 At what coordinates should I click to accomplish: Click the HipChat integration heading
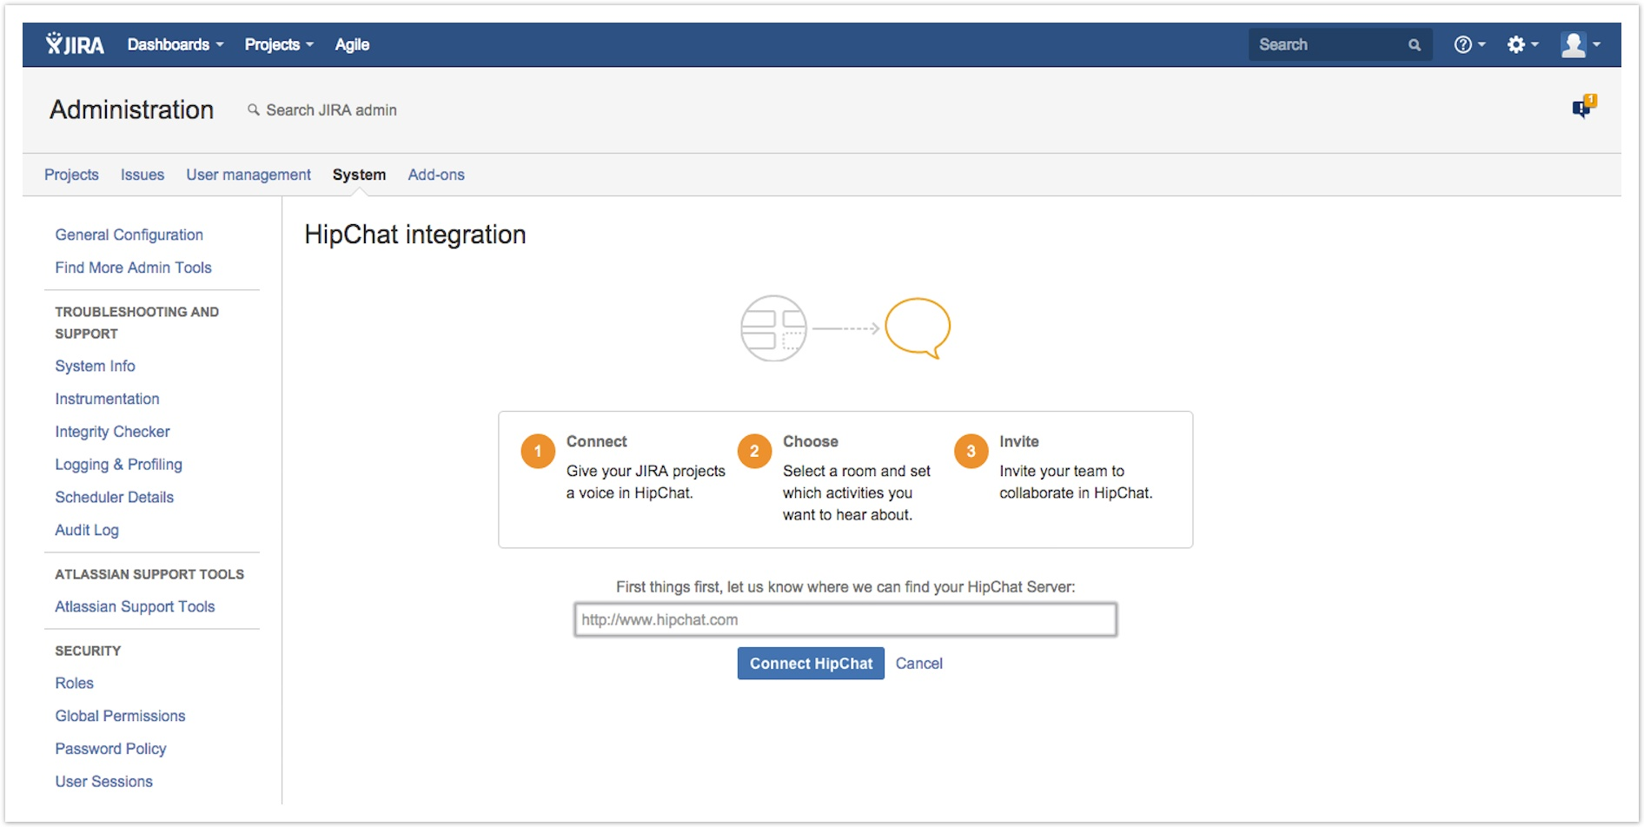[414, 235]
